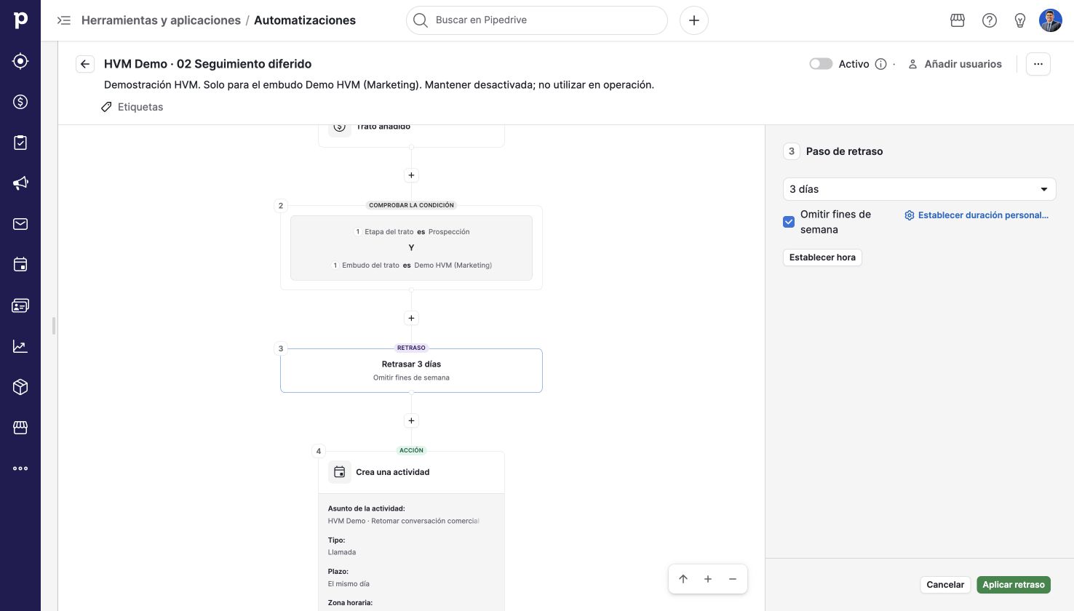Go back with the arrow button
Screen dimensions: 1074x611
point(85,64)
